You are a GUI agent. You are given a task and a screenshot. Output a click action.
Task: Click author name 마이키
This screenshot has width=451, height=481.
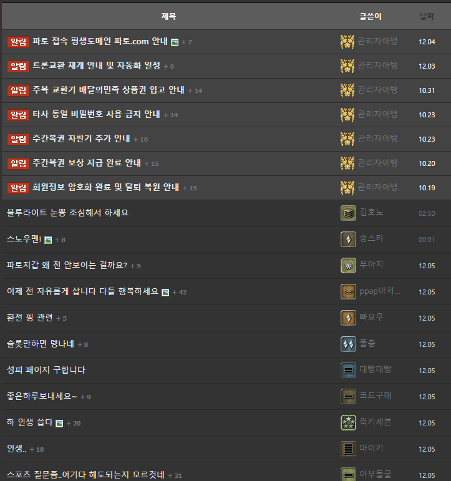tap(371, 448)
